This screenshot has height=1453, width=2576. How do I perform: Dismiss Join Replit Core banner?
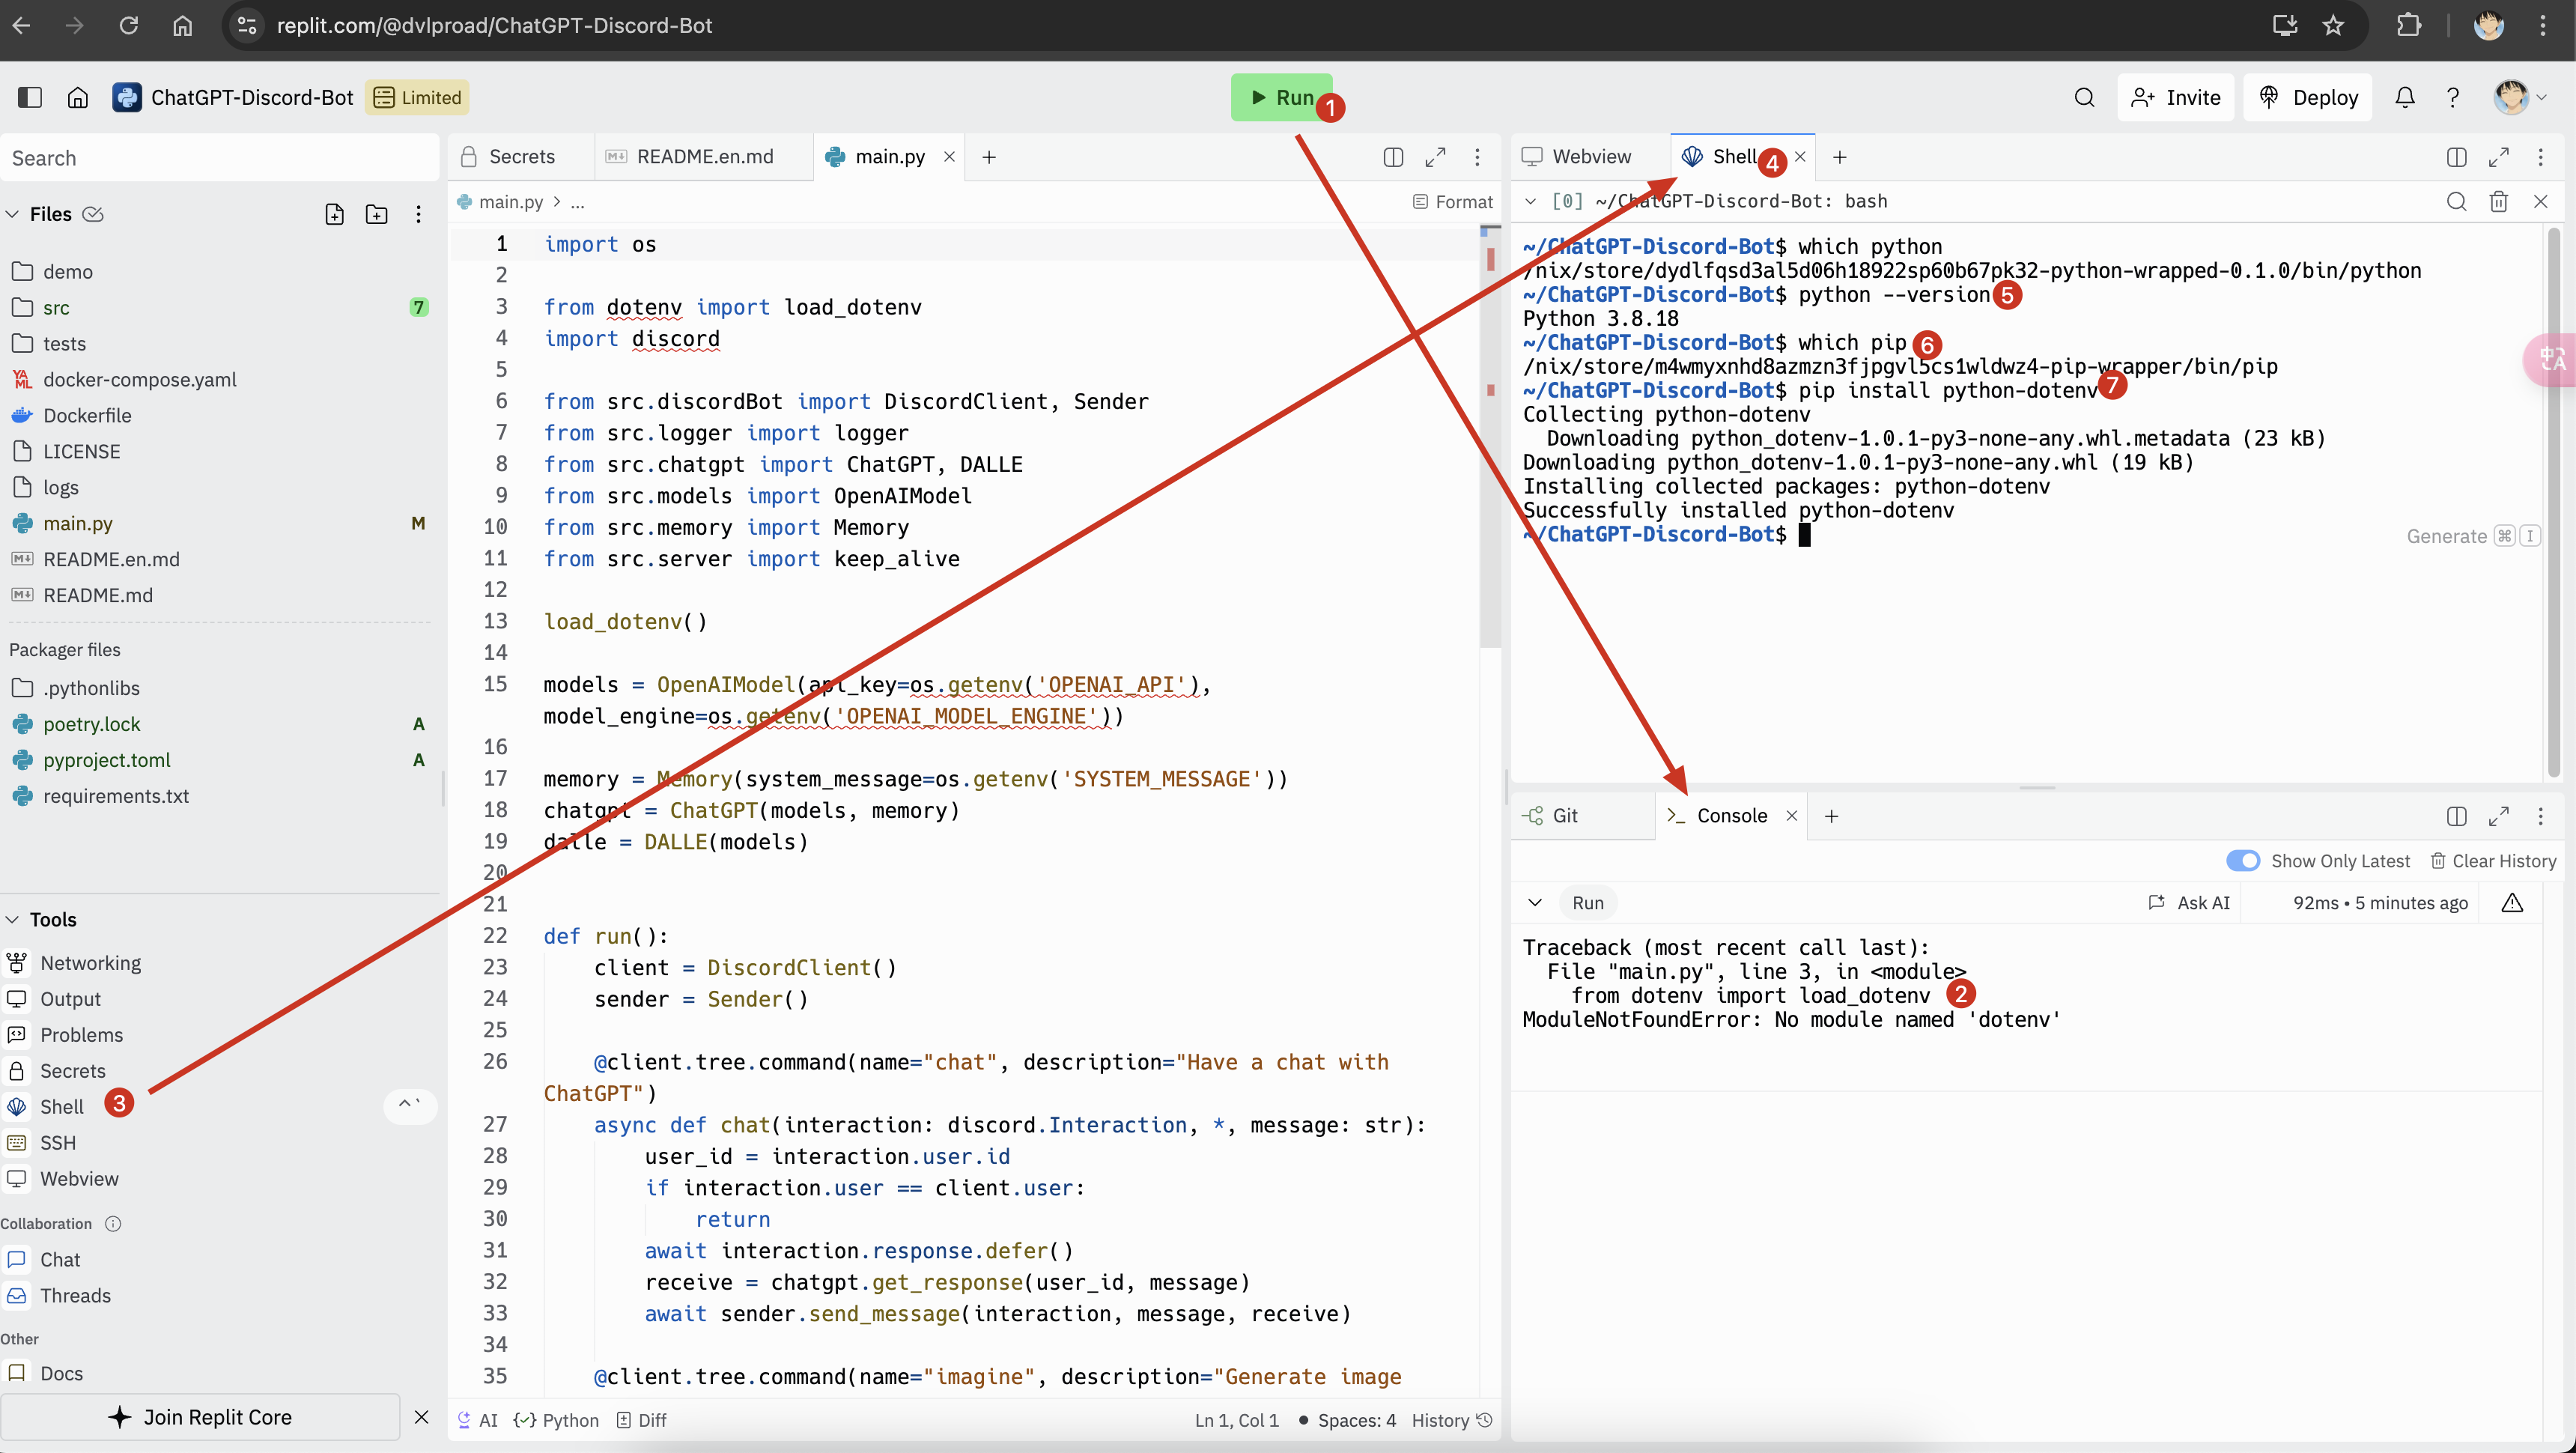click(421, 1417)
